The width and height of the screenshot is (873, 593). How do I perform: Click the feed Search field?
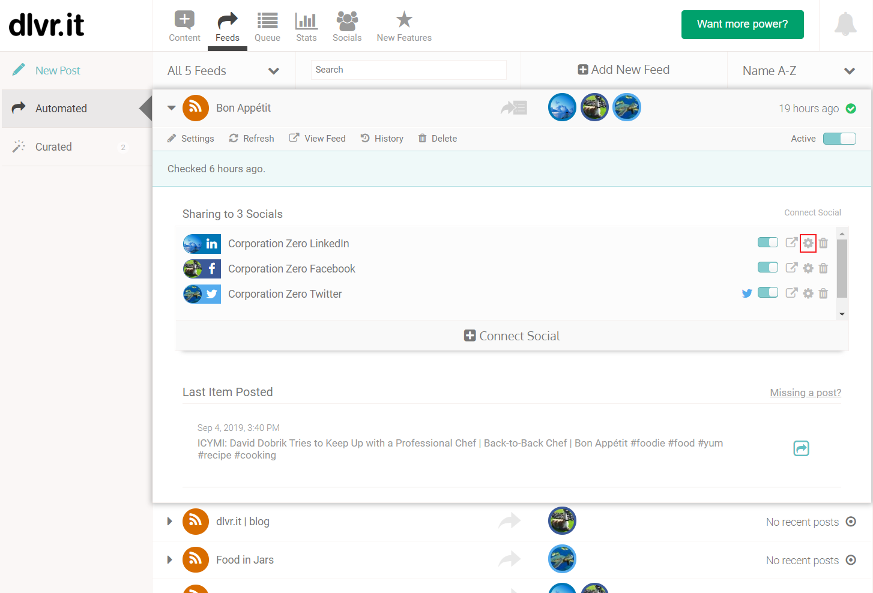click(x=409, y=70)
